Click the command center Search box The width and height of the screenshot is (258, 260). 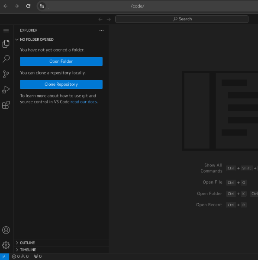(182, 19)
